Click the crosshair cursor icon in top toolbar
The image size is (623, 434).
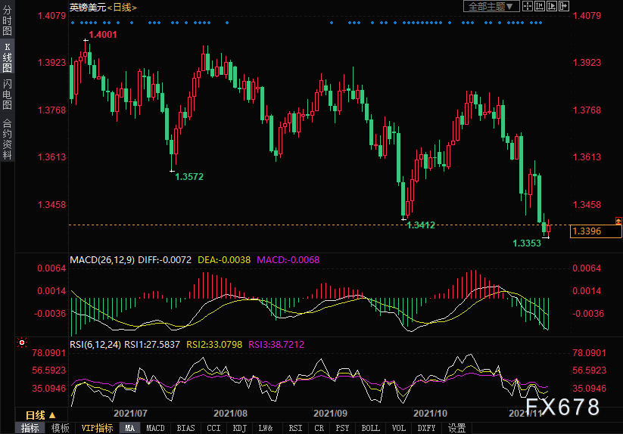pos(528,6)
